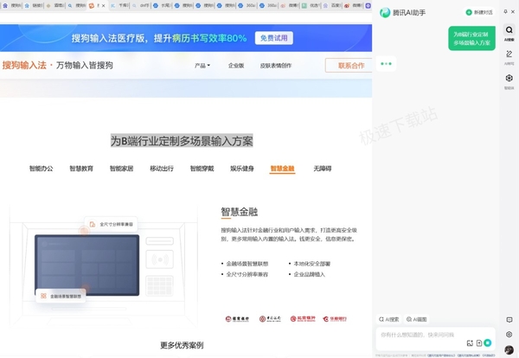This screenshot has width=519, height=358.
Task: Open the 皮肤表情创作 nav link
Action: pos(276,66)
